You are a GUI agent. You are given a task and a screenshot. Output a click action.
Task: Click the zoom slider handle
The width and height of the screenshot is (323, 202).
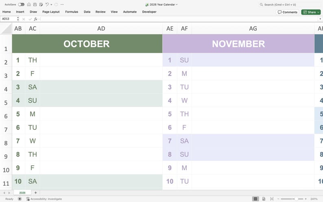pyautogui.click(x=296, y=199)
